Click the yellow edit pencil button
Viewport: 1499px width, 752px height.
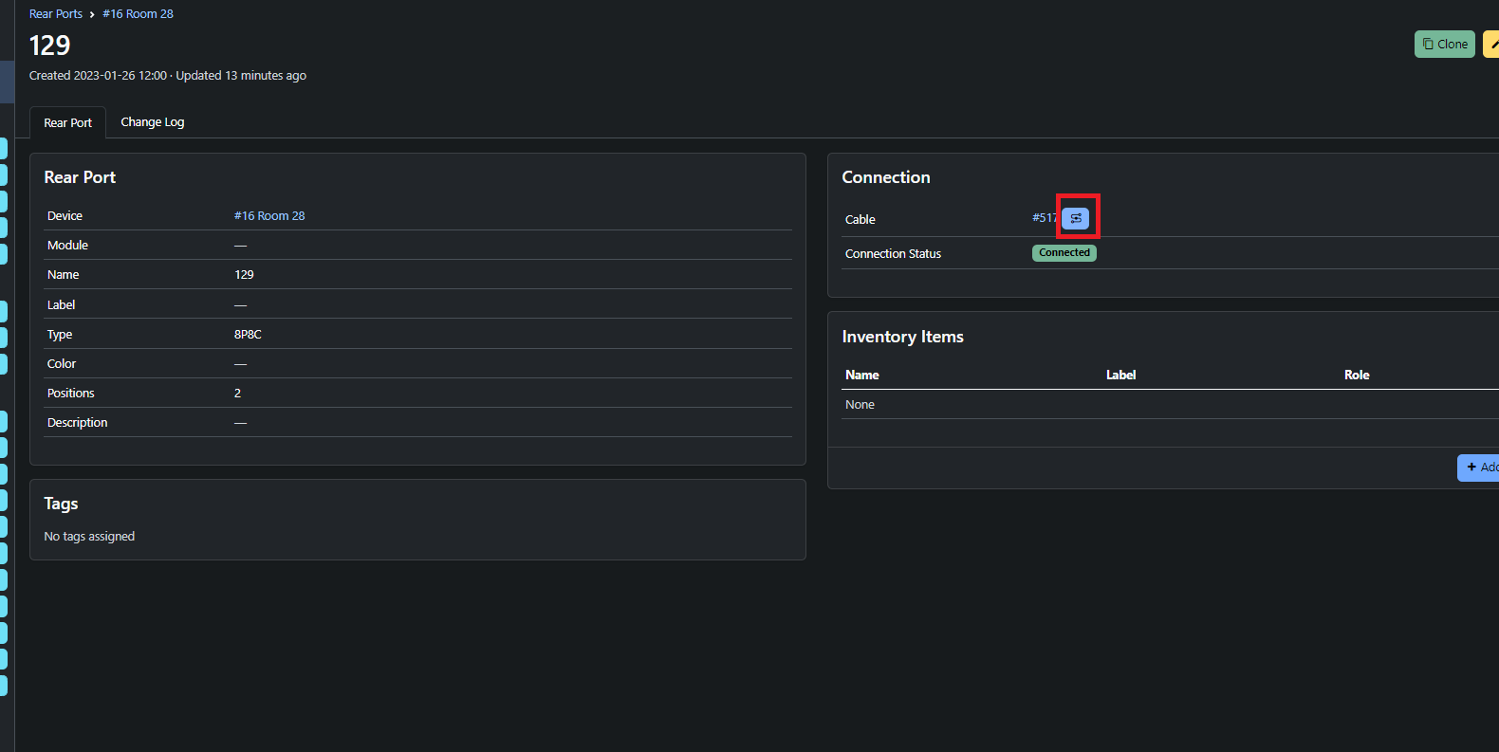tap(1491, 45)
